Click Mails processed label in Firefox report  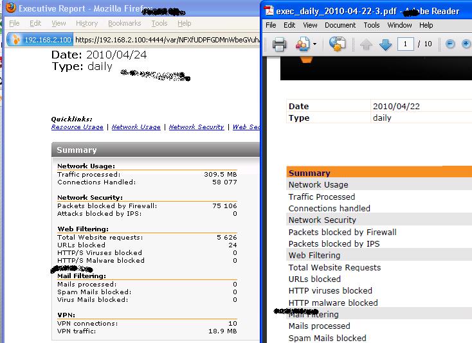click(87, 285)
